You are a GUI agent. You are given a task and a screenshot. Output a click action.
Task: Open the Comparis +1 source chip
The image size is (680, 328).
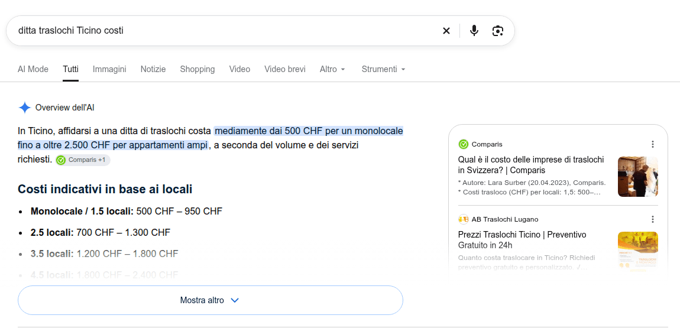pyautogui.click(x=83, y=160)
